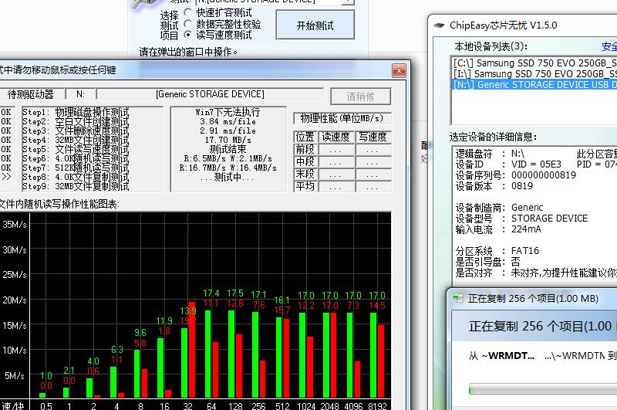Click the blue 安全 link in ChipEasy
Screen dimensions: 617x410
pyautogui.click(x=609, y=46)
